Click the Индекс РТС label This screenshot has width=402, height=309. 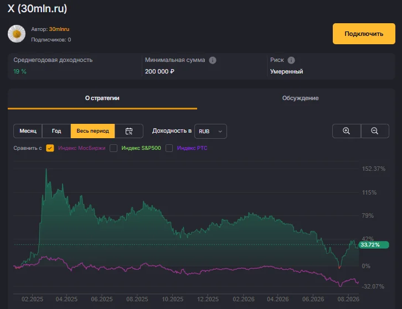(x=192, y=148)
